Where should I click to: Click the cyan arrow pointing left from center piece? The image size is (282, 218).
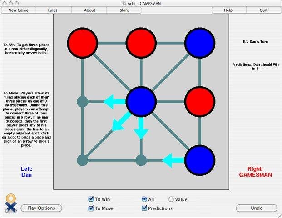tap(114, 102)
